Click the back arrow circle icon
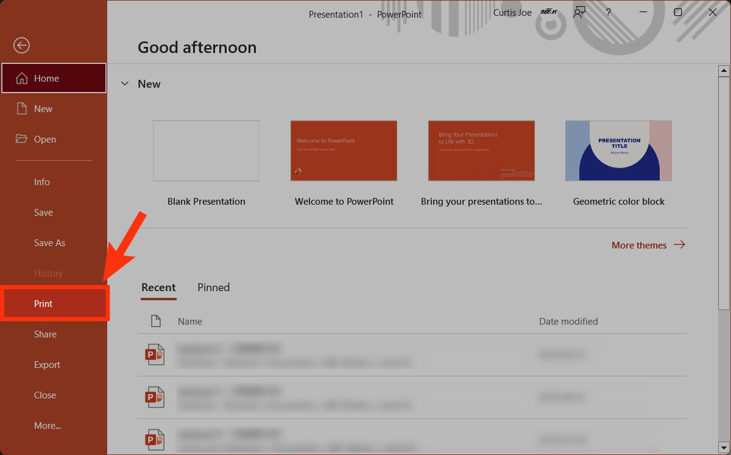The height and width of the screenshot is (455, 731). pyautogui.click(x=22, y=45)
